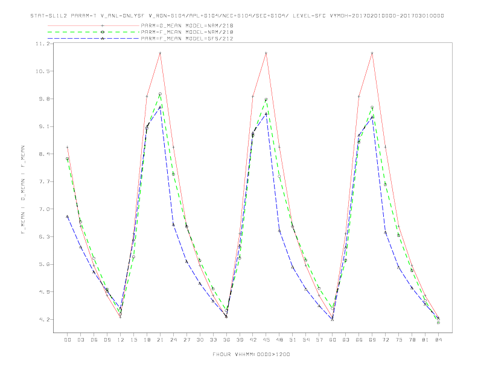Click the green NAM circle marker at hour 00
Image resolution: width=478 pixels, height=370 pixels.
68,158
